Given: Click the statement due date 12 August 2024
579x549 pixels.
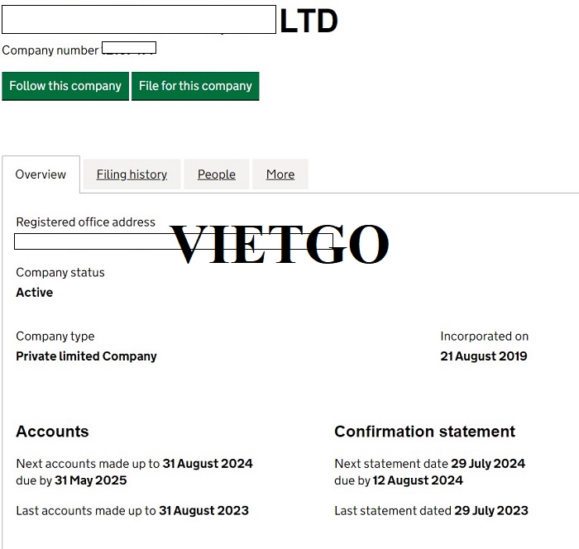Looking at the screenshot, I should pos(418,480).
